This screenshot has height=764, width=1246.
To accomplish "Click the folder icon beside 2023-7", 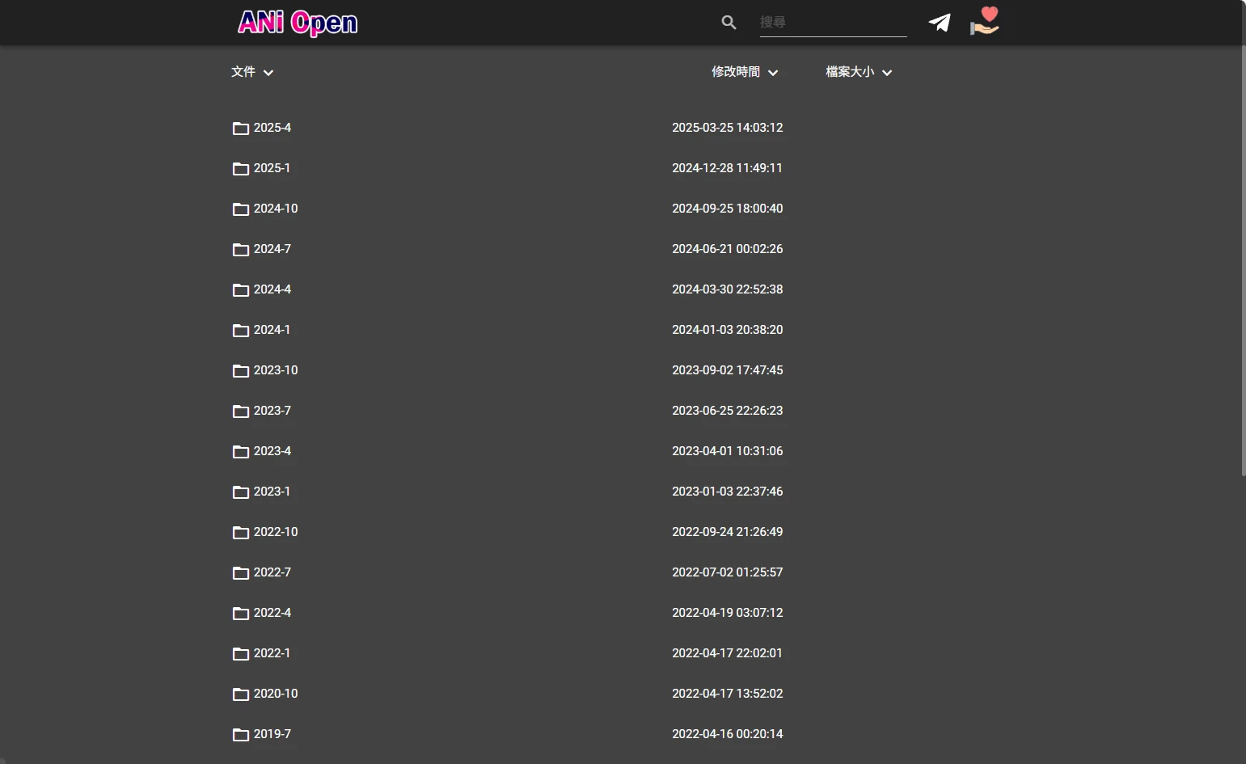I will pyautogui.click(x=241, y=412).
